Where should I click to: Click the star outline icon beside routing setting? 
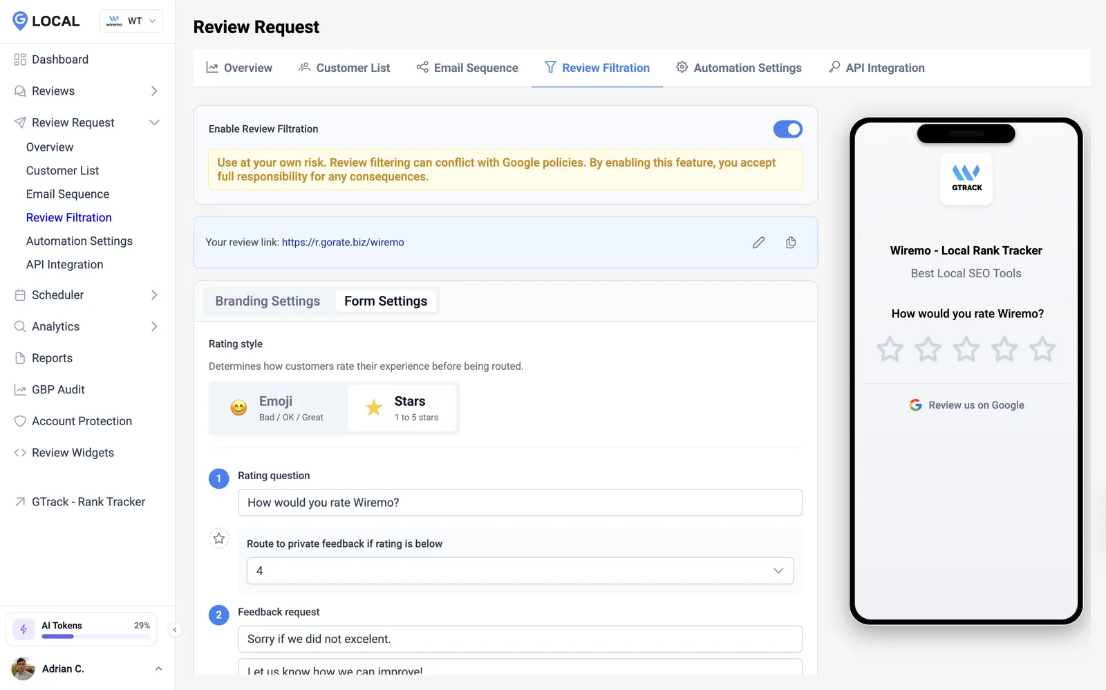pos(219,539)
